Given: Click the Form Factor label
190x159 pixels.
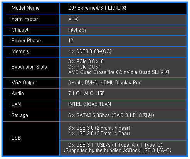Looking at the screenshot, I should point(25,19).
